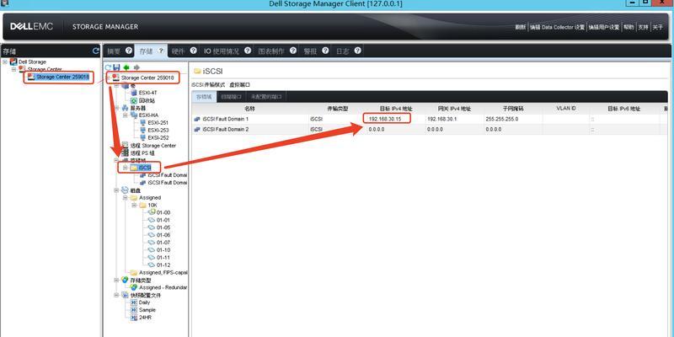Click the 回收站 recycle bin icon
Viewport: 674px width, 337px height.
pyautogui.click(x=134, y=100)
